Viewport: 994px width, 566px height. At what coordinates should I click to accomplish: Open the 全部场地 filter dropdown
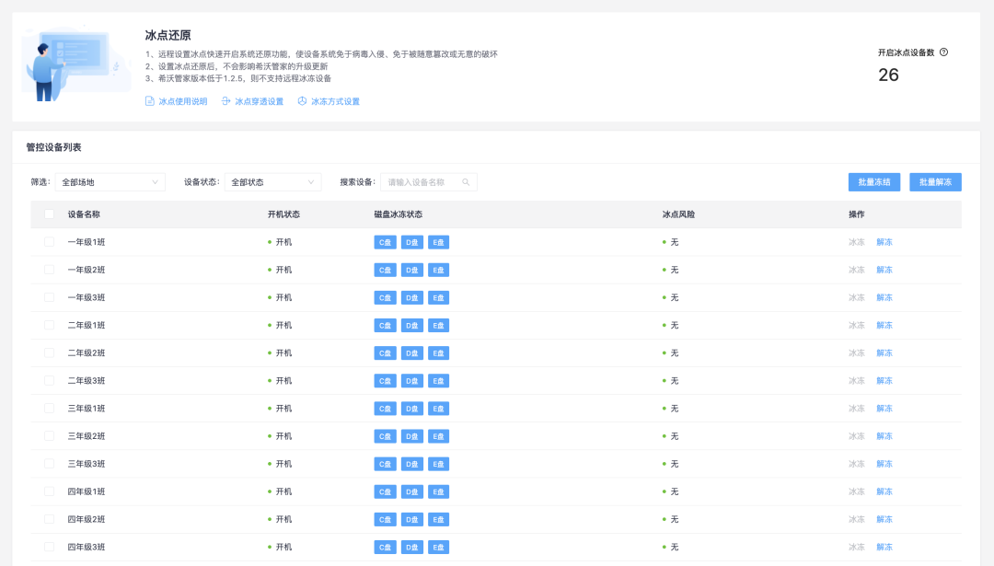(110, 182)
